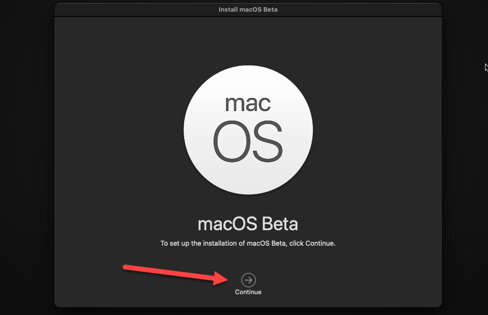Click the letter "S" in the logo
Image resolution: width=488 pixels, height=315 pixels.
click(267, 142)
